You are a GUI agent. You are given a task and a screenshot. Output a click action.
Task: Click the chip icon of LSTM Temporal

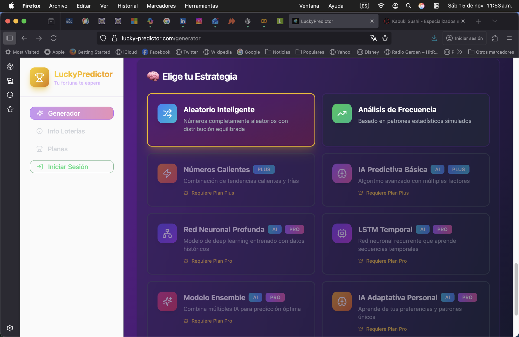coord(342,233)
